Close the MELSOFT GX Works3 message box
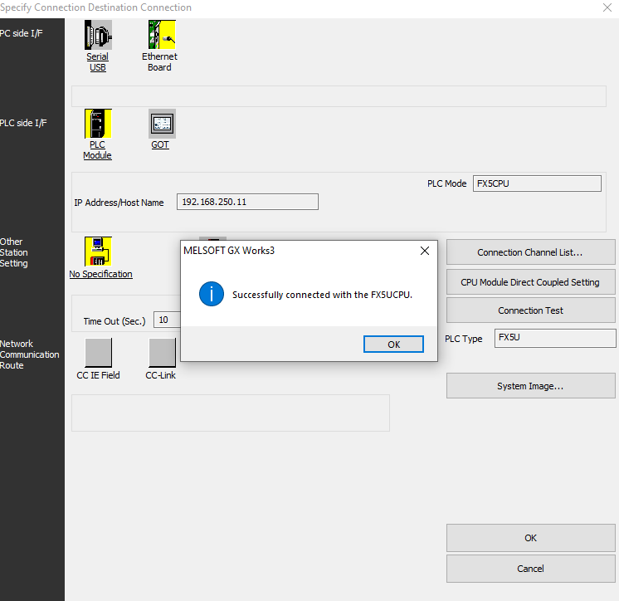The height and width of the screenshot is (601, 619). 425,251
